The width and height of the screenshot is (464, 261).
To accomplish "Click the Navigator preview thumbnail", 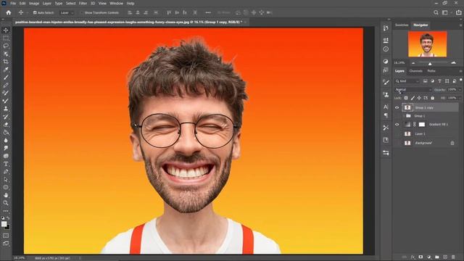I will [x=427, y=44].
